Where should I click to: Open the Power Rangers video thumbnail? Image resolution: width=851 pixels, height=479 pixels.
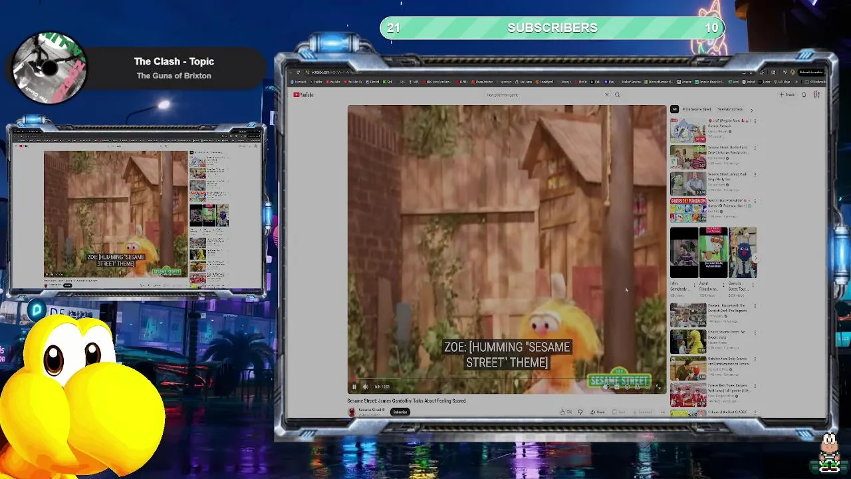(688, 395)
